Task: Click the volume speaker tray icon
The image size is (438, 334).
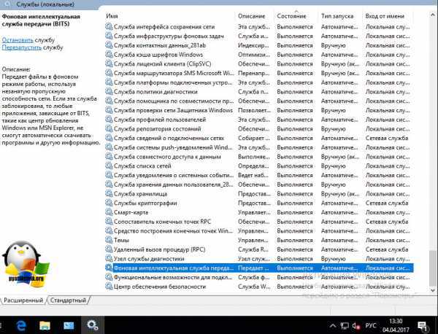Action: pos(356,326)
